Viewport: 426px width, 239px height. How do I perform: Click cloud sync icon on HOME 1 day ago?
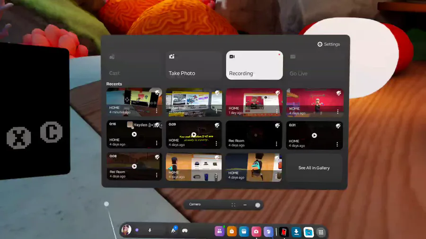tap(278, 93)
